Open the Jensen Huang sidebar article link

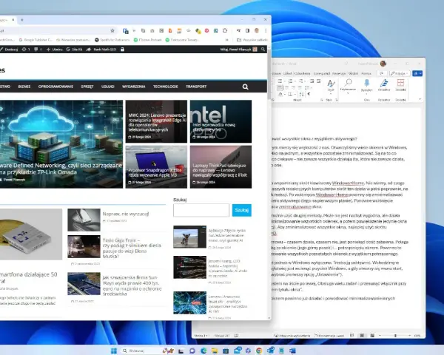[x=228, y=268]
